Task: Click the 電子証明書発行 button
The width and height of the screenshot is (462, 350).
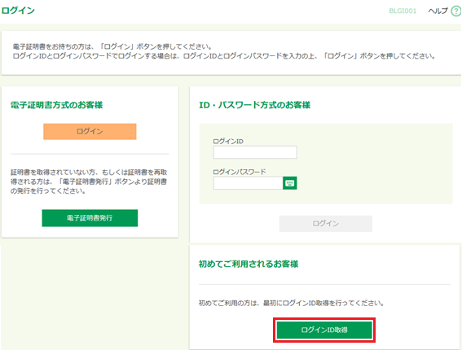Action: point(90,218)
